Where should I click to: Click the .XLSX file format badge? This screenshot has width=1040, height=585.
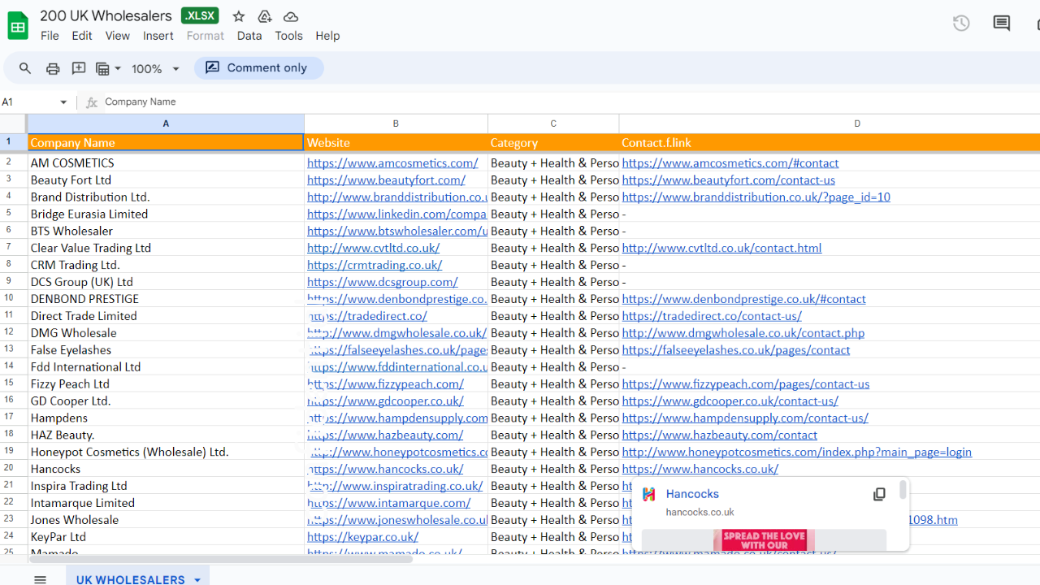click(x=200, y=16)
